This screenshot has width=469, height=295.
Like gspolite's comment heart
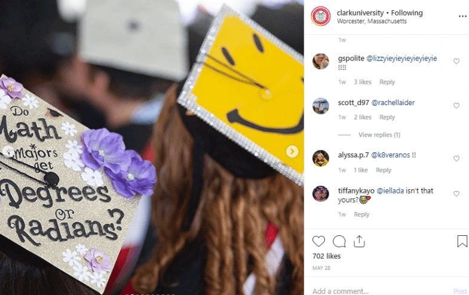(x=456, y=62)
